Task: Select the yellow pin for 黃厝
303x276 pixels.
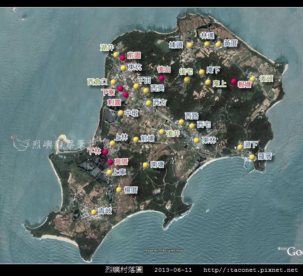Action: point(218,45)
